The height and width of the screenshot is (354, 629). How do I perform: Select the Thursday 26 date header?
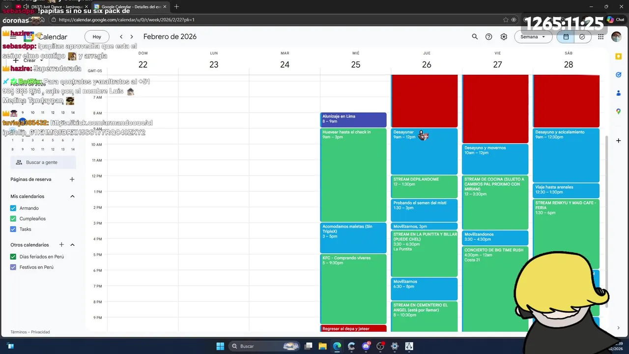[427, 64]
